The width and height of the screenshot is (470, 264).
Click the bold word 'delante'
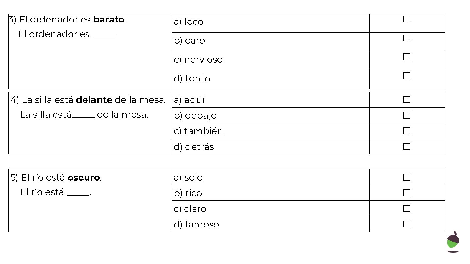94,100
